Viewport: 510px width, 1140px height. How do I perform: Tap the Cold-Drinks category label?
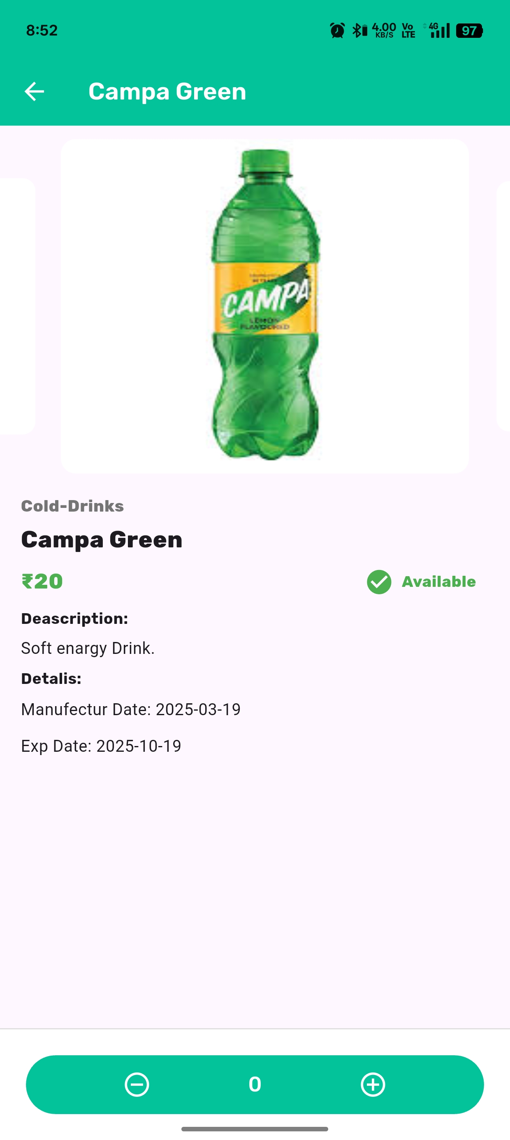(73, 506)
